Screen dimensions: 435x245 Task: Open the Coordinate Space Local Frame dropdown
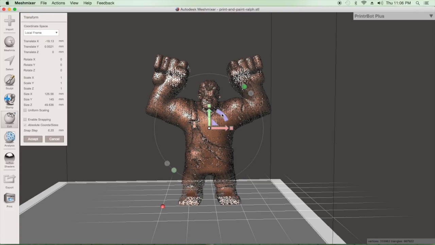[x=41, y=33]
